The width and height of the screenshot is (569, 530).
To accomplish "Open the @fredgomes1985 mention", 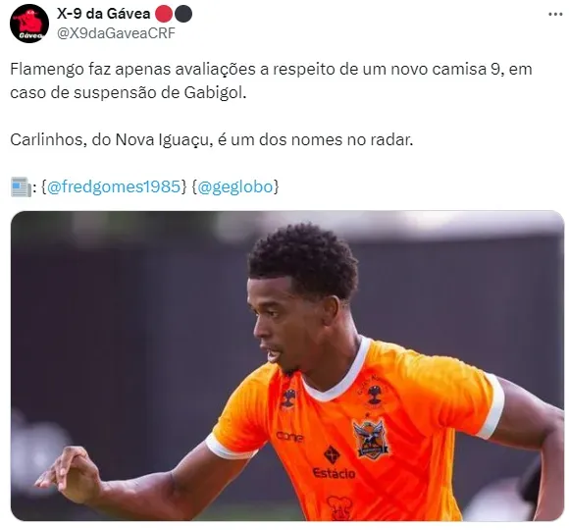I will (114, 186).
